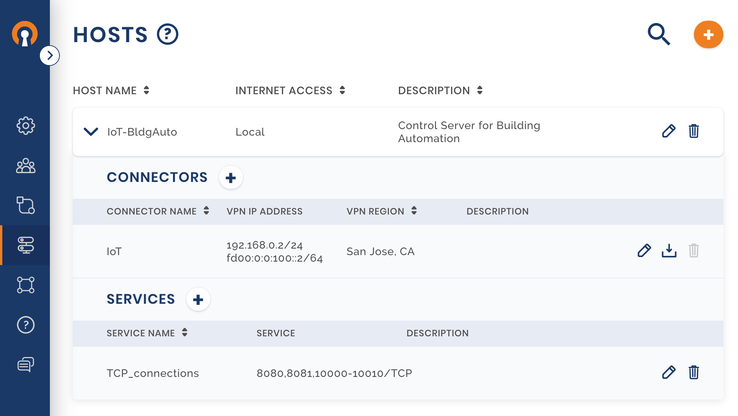This screenshot has width=738, height=416.
Task: Open the Settings gear in sidebar
Action: (x=26, y=125)
